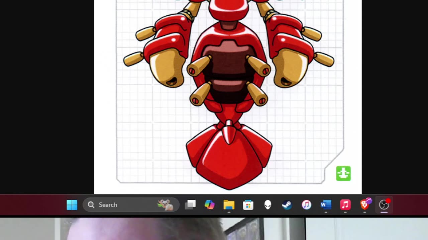Open Microsoft Word from the taskbar

[x=326, y=205]
